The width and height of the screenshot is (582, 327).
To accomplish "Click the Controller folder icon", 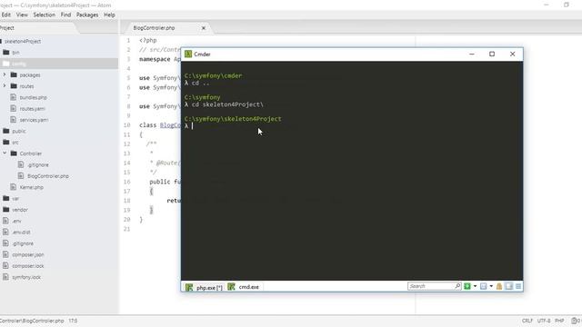I will pyautogui.click(x=14, y=154).
